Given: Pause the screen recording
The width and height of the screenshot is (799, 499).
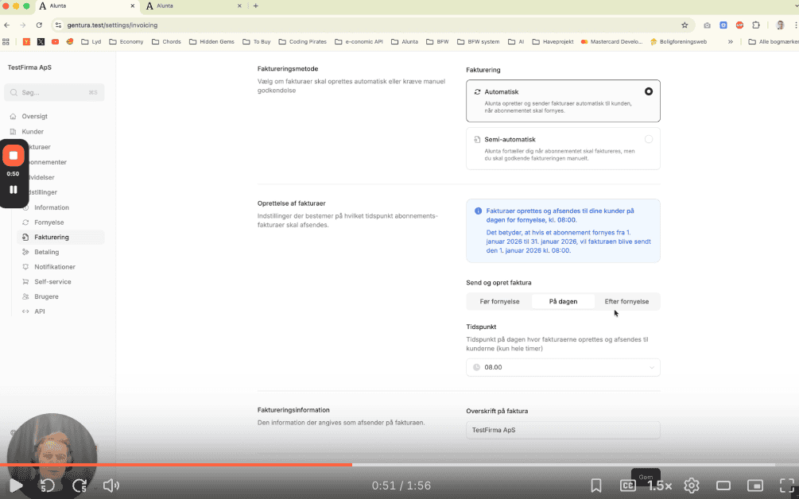Looking at the screenshot, I should point(14,190).
